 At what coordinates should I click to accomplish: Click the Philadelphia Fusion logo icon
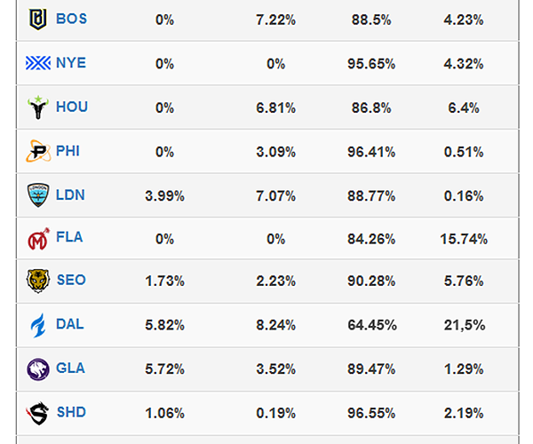(x=39, y=151)
